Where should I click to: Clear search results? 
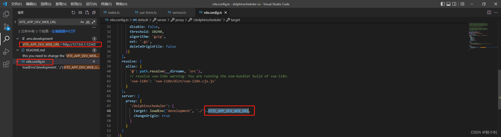point(80,13)
